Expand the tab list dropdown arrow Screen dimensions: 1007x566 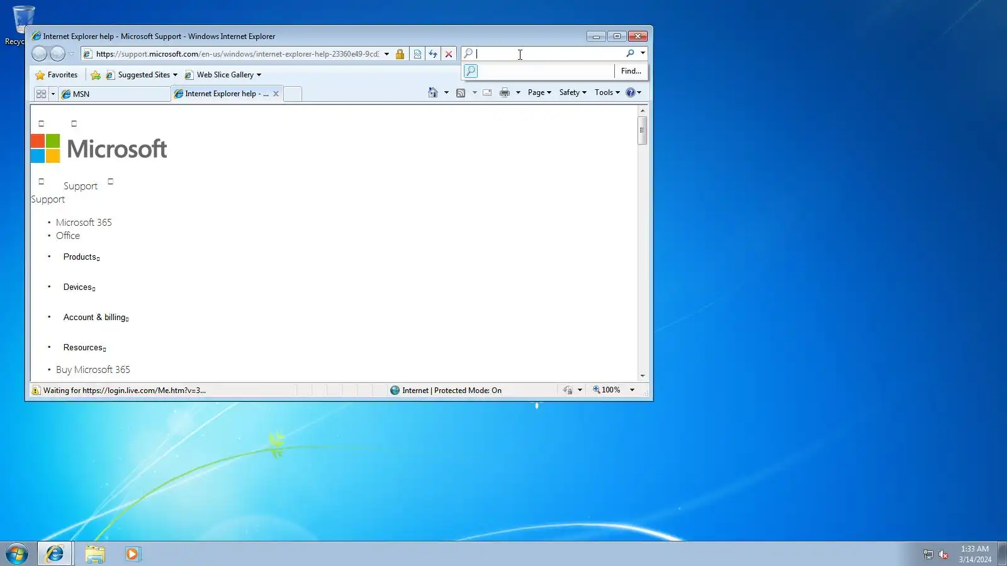click(x=53, y=94)
